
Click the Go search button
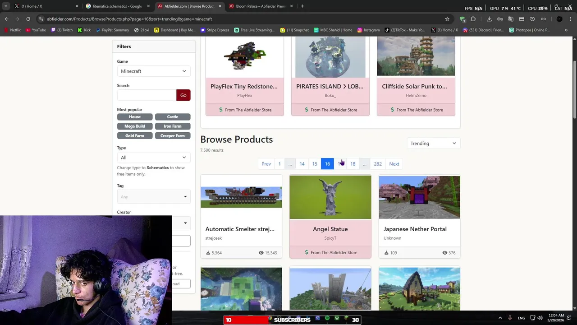(x=183, y=95)
